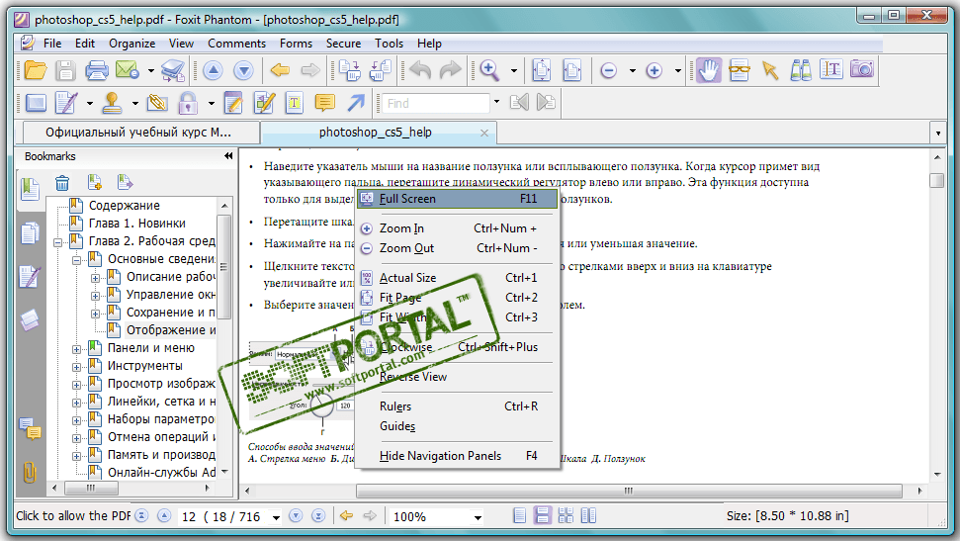The width and height of the screenshot is (960, 541).
Task: Collapse the Глава 2. Рабочая среда node
Action: 57,242
